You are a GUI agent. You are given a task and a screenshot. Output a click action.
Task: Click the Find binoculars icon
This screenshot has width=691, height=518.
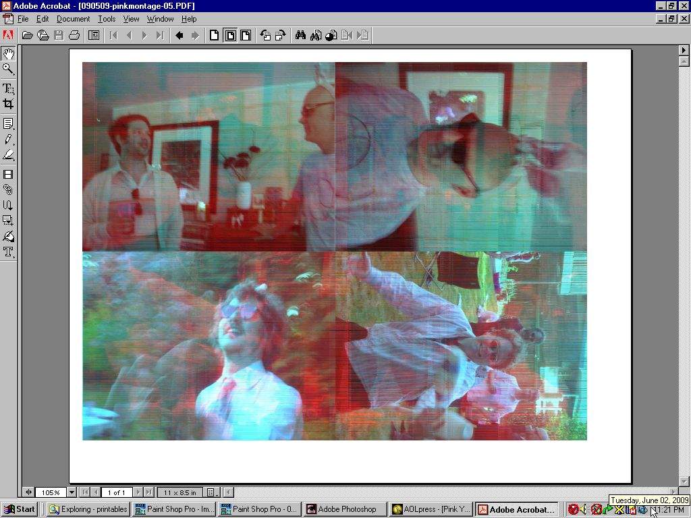[300, 35]
